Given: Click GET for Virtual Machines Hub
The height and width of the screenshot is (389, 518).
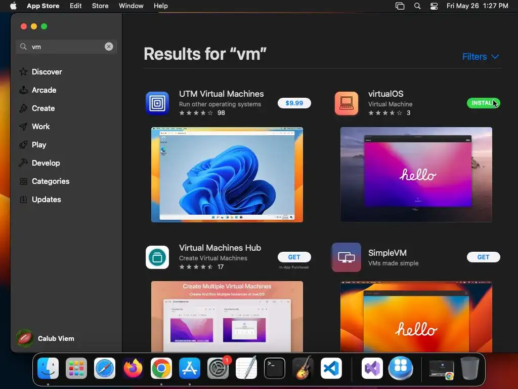Looking at the screenshot, I should (x=294, y=257).
